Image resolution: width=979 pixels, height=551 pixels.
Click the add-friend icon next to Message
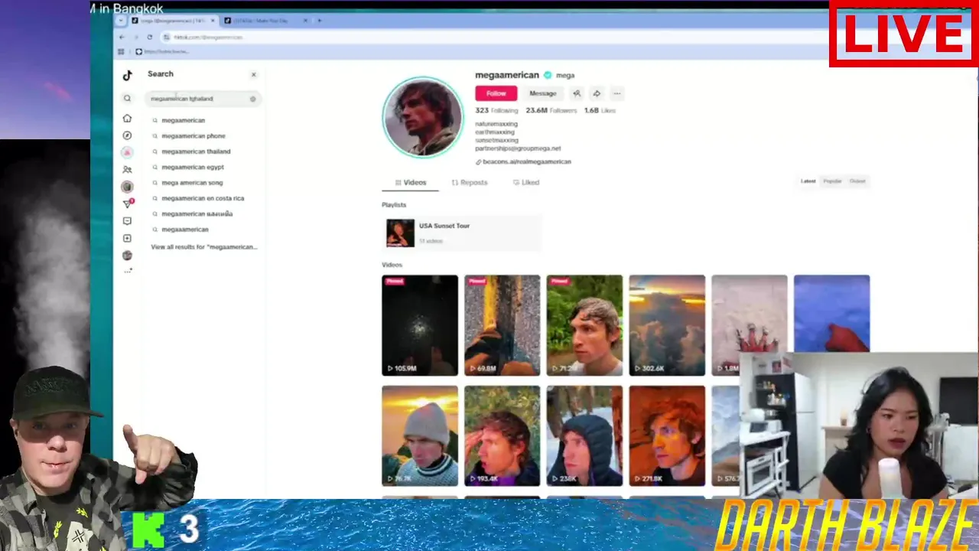[577, 93]
